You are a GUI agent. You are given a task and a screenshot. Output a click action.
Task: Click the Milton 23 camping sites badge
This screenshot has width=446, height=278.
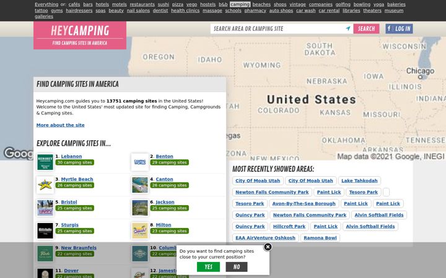(169, 231)
